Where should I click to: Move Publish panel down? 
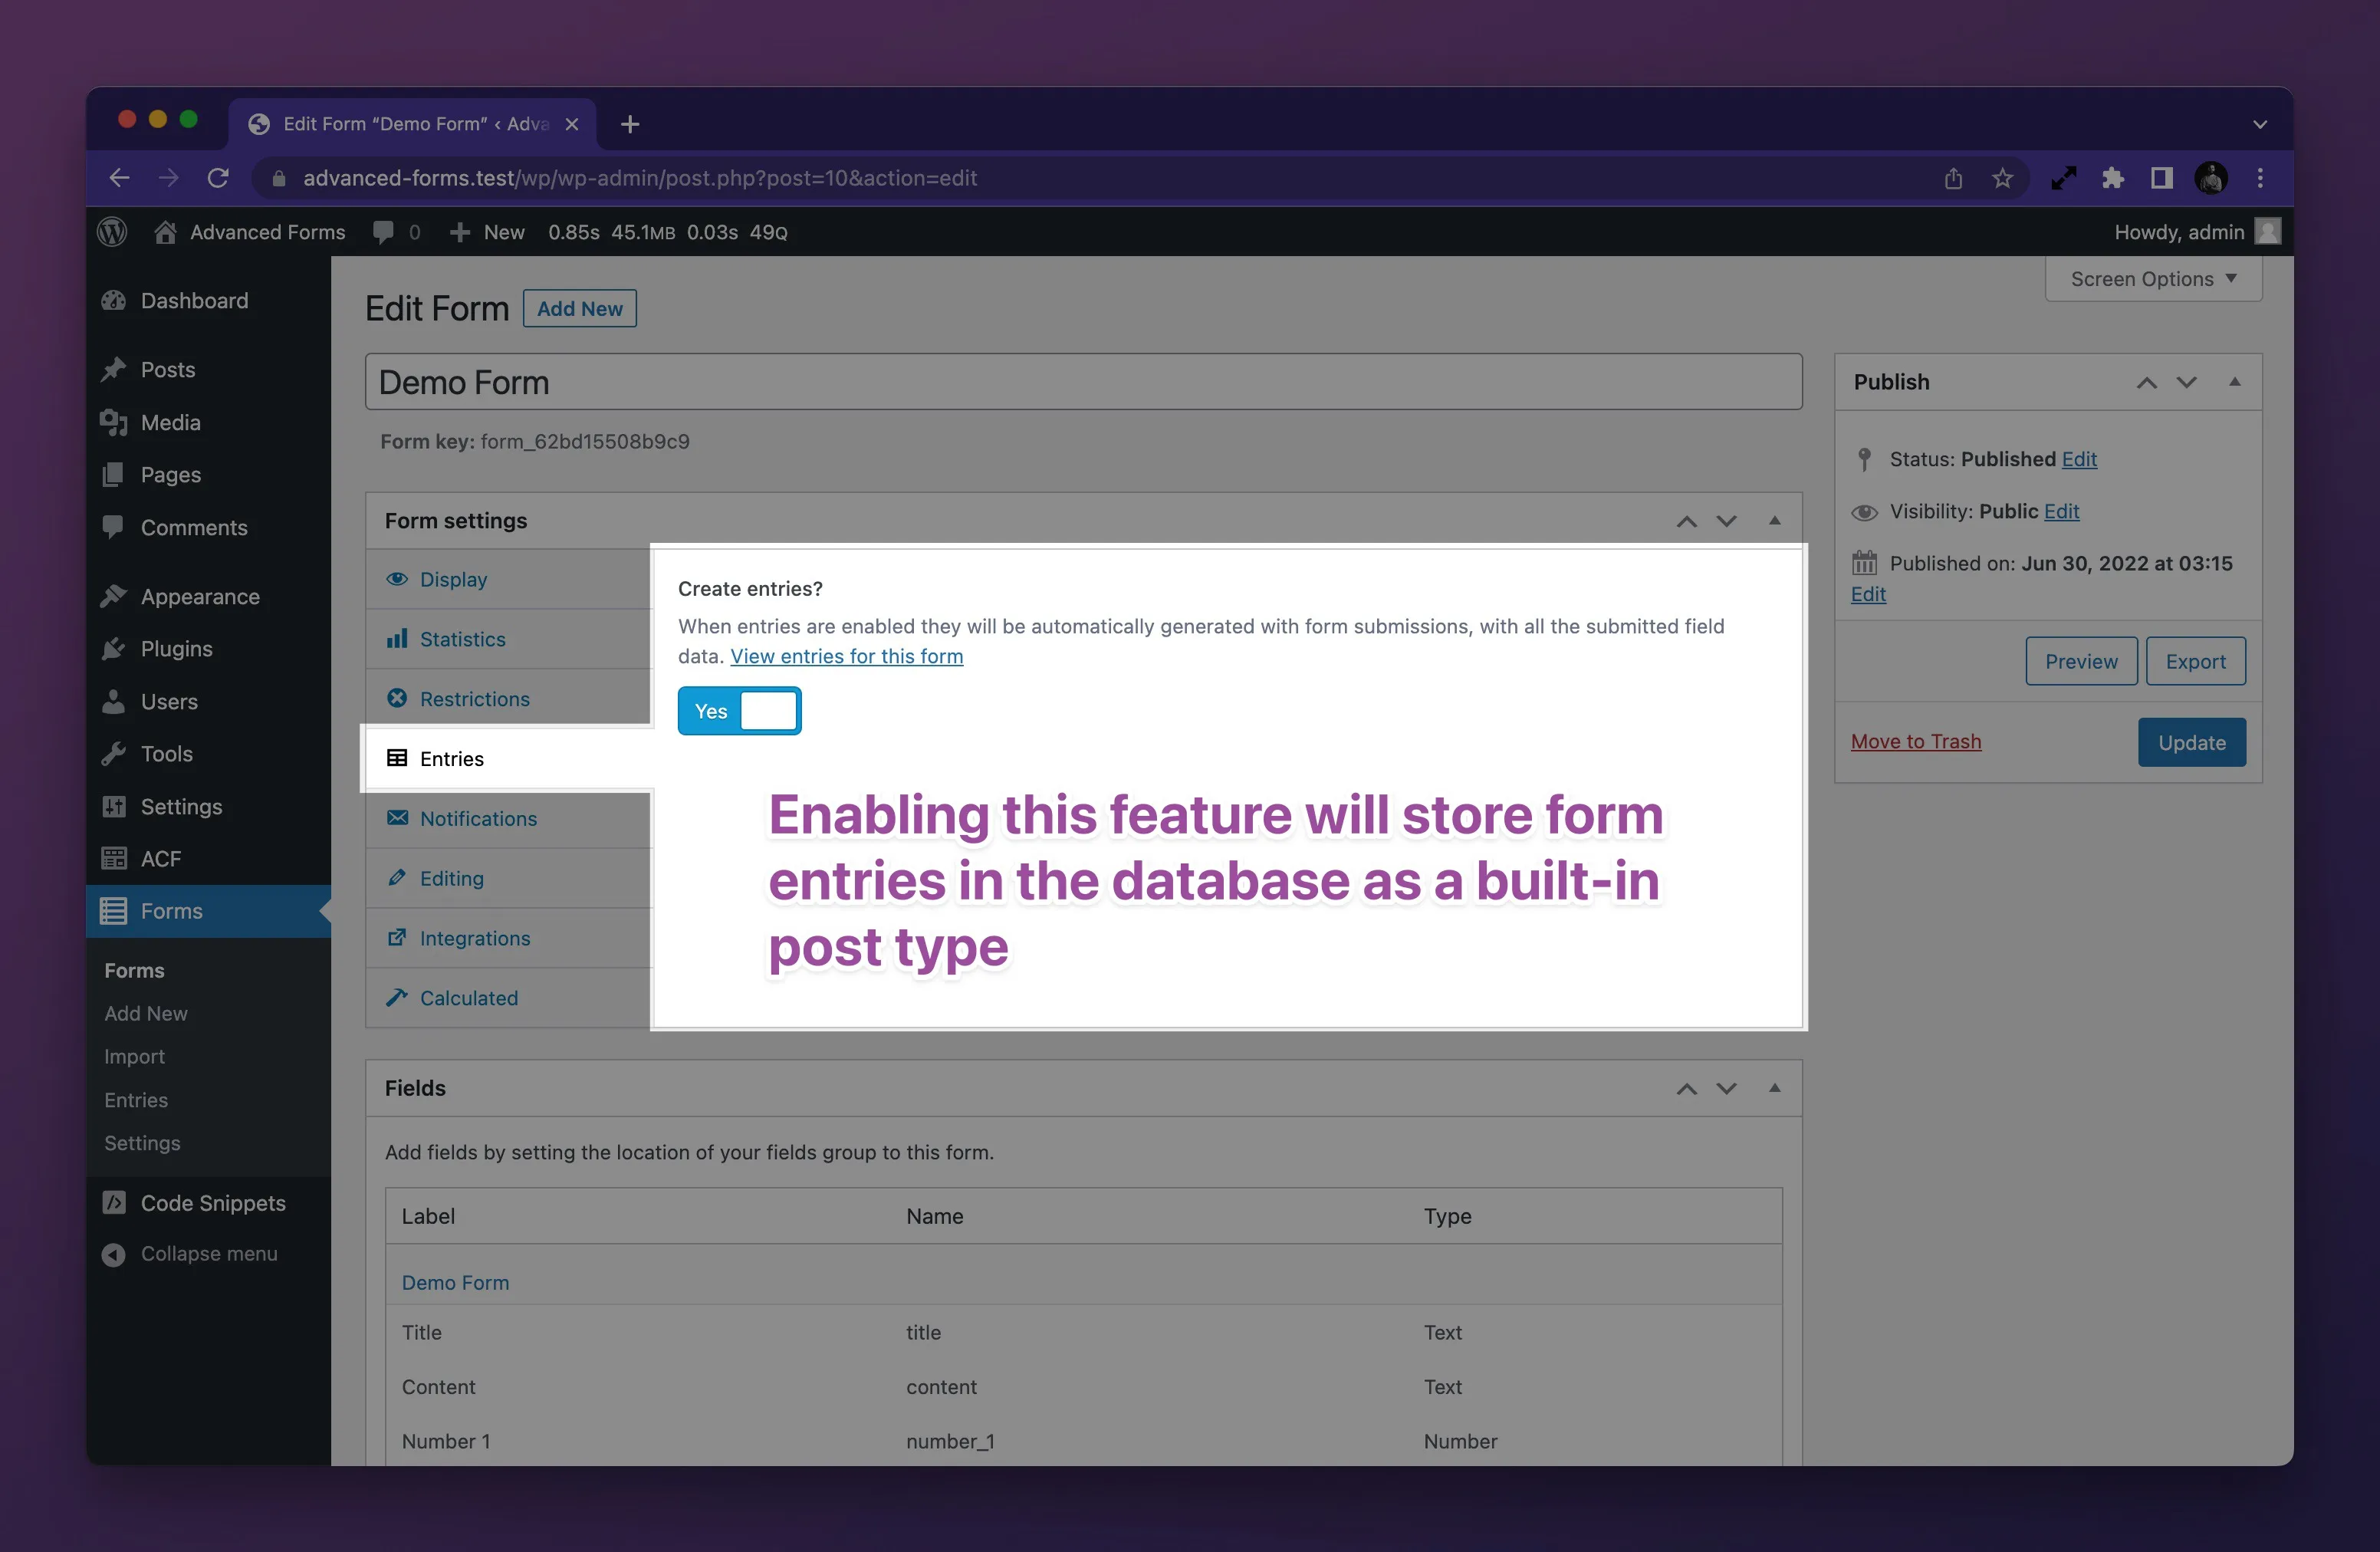click(2186, 382)
